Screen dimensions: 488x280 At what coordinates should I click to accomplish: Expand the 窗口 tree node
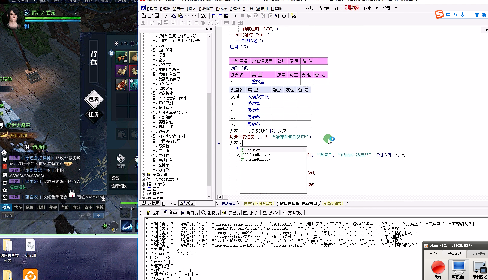pyautogui.click(x=143, y=189)
